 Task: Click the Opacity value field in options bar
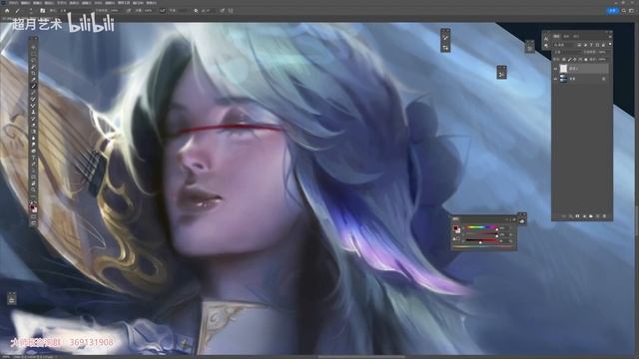click(x=115, y=11)
